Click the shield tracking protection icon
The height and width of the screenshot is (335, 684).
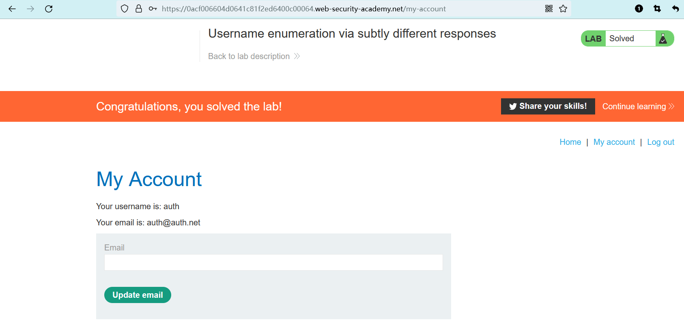[x=125, y=9]
